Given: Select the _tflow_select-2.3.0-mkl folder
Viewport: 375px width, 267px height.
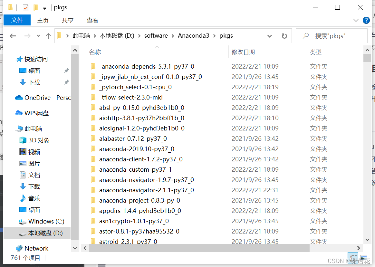Looking at the screenshot, I should (x=131, y=97).
